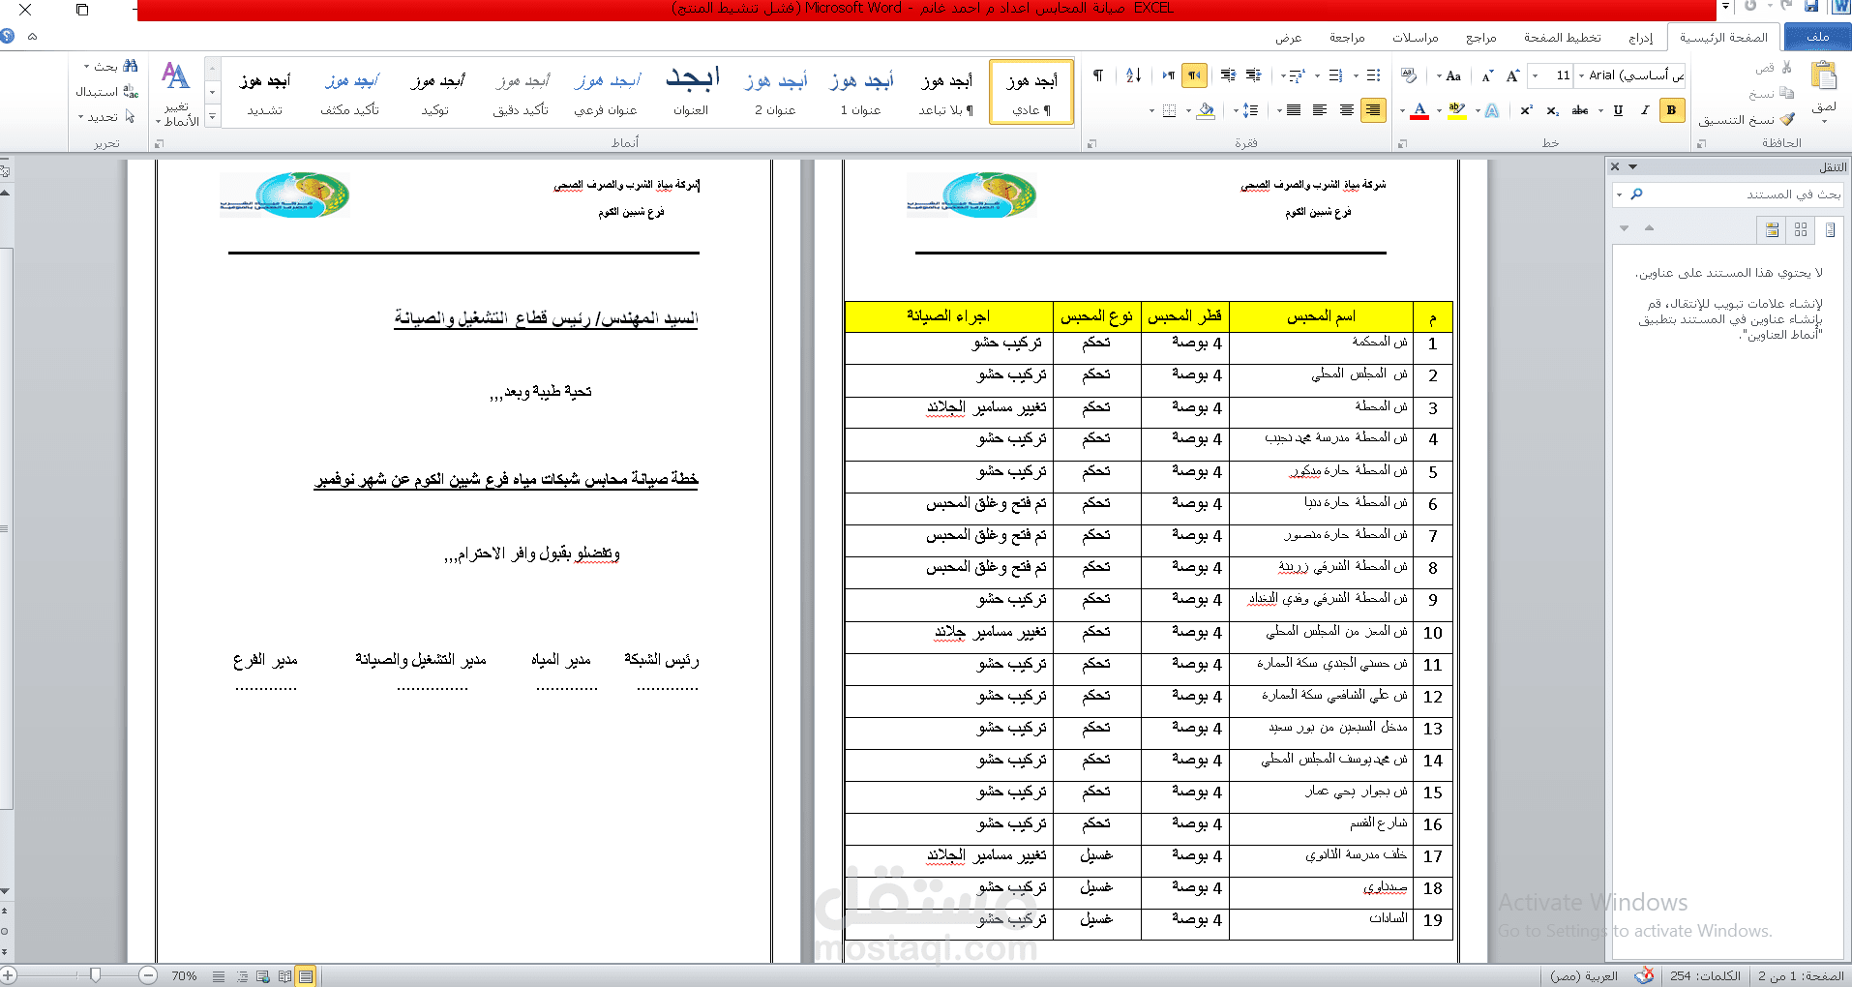The height and width of the screenshot is (987, 1852).
Task: Click the Bullets list icon
Action: pos(1373,75)
